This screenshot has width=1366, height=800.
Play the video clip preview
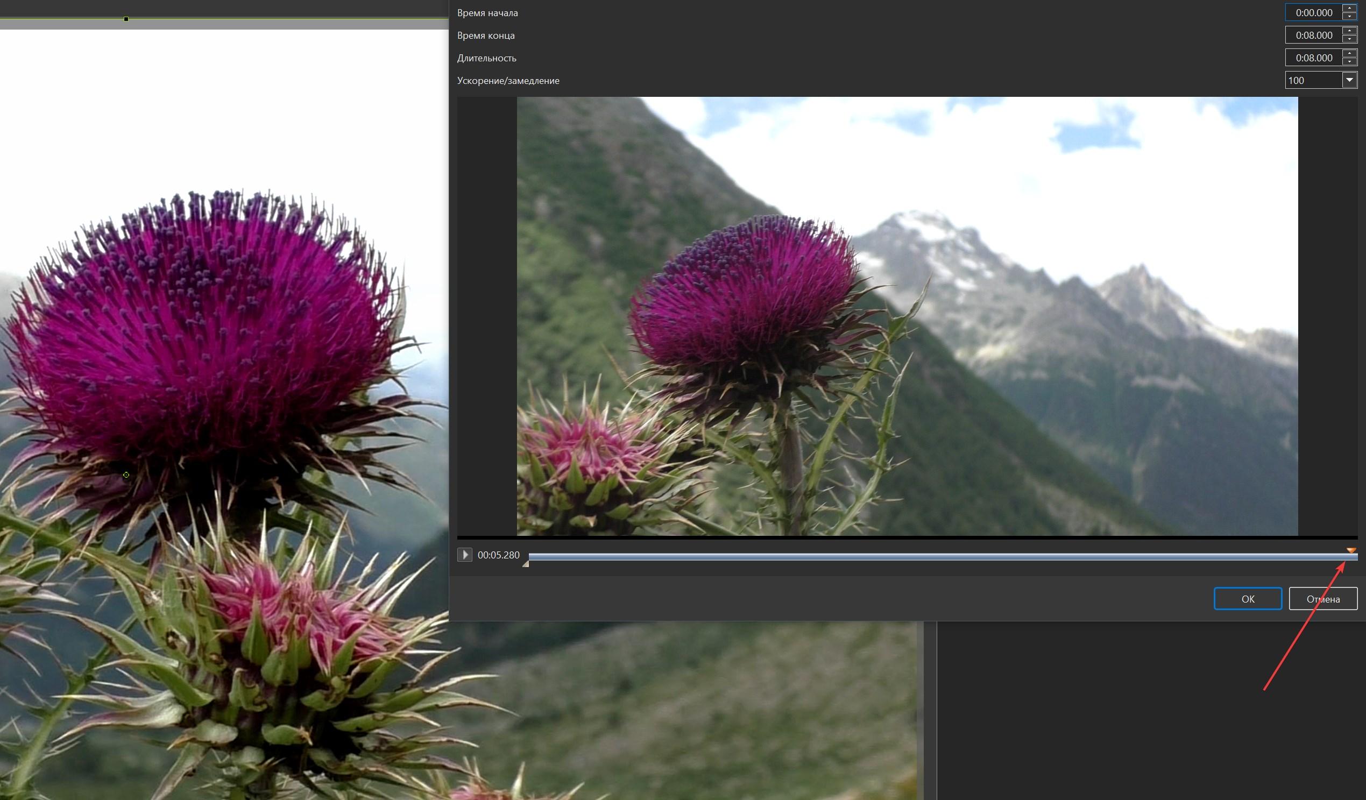pyautogui.click(x=464, y=555)
